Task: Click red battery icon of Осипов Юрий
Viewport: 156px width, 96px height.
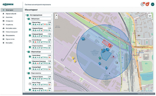Action: pyautogui.click(x=50, y=69)
